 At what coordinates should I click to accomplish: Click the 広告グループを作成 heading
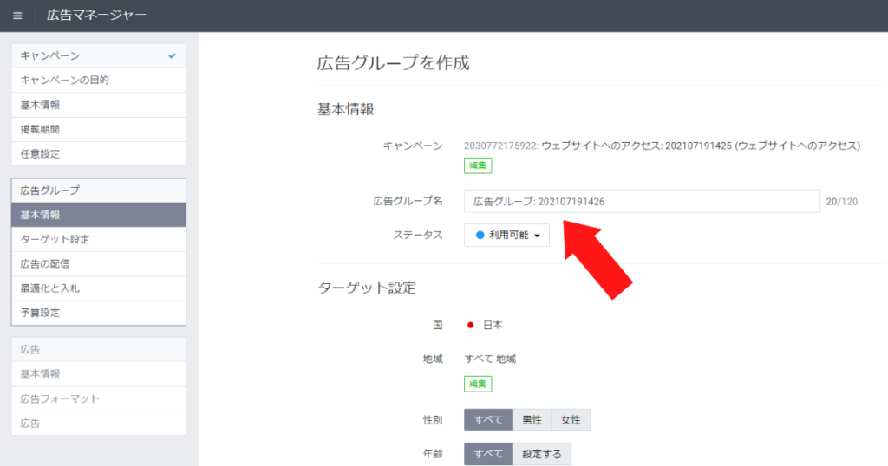393,62
